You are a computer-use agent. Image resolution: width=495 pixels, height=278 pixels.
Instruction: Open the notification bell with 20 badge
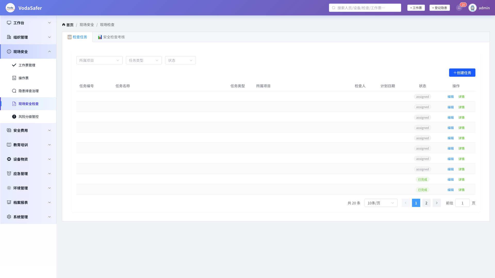(x=459, y=8)
